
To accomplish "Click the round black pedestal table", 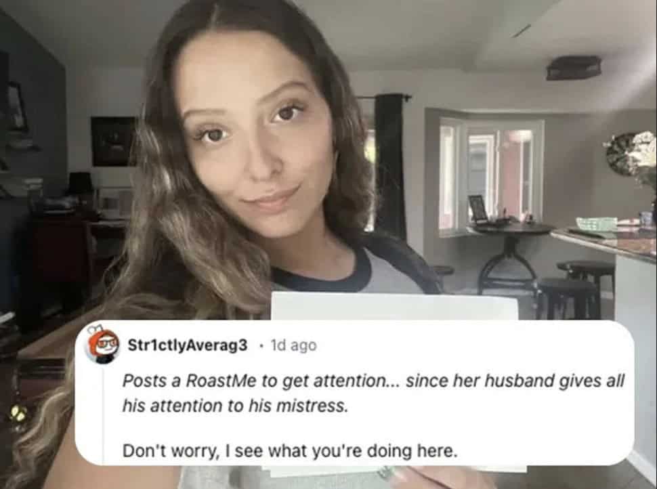I will point(509,255).
